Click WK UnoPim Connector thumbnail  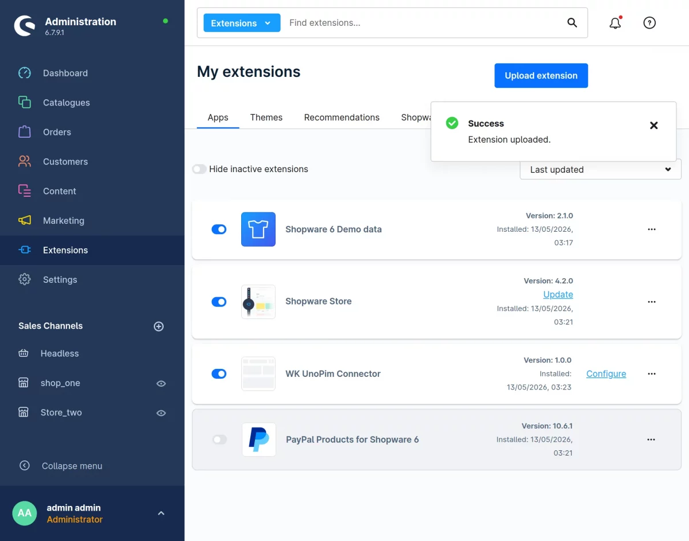[x=258, y=374]
